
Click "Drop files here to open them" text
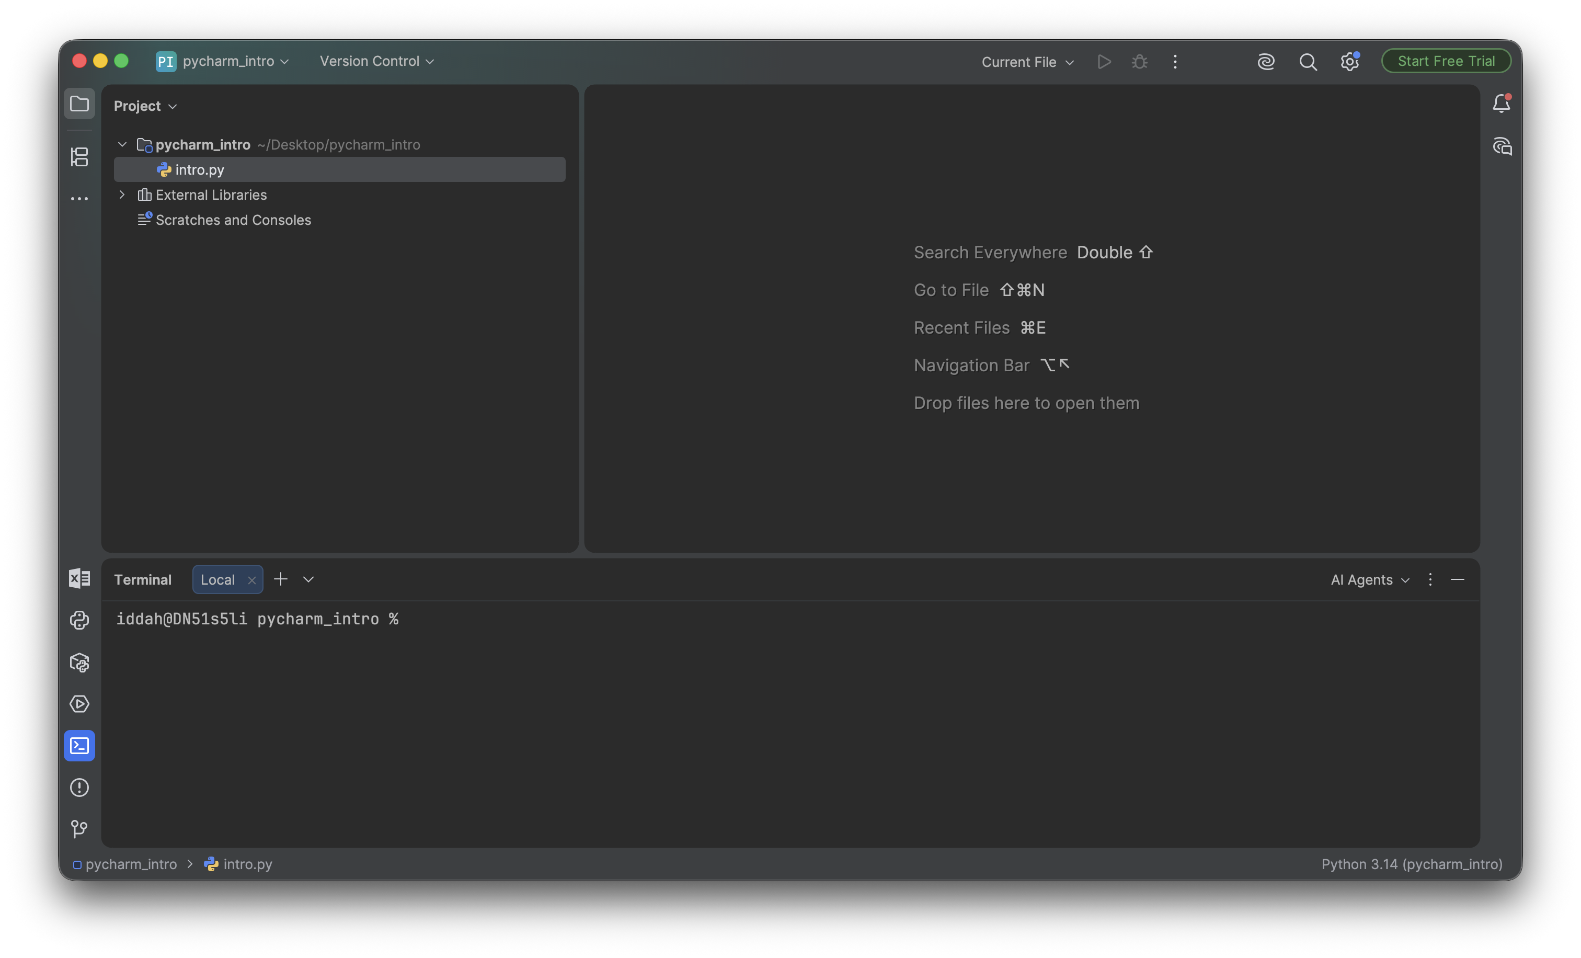pyautogui.click(x=1026, y=404)
